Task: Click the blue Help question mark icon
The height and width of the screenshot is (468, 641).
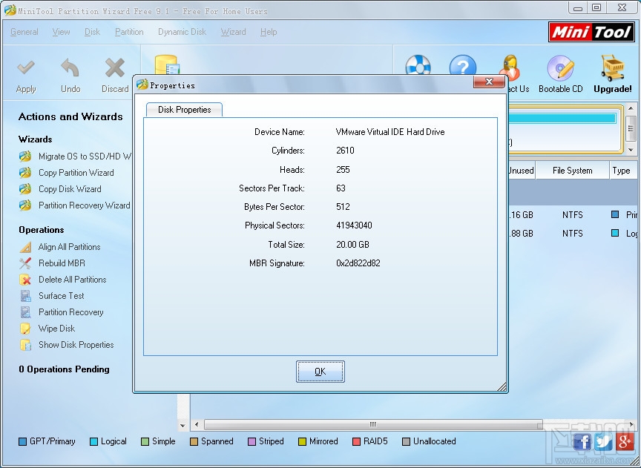Action: [463, 67]
